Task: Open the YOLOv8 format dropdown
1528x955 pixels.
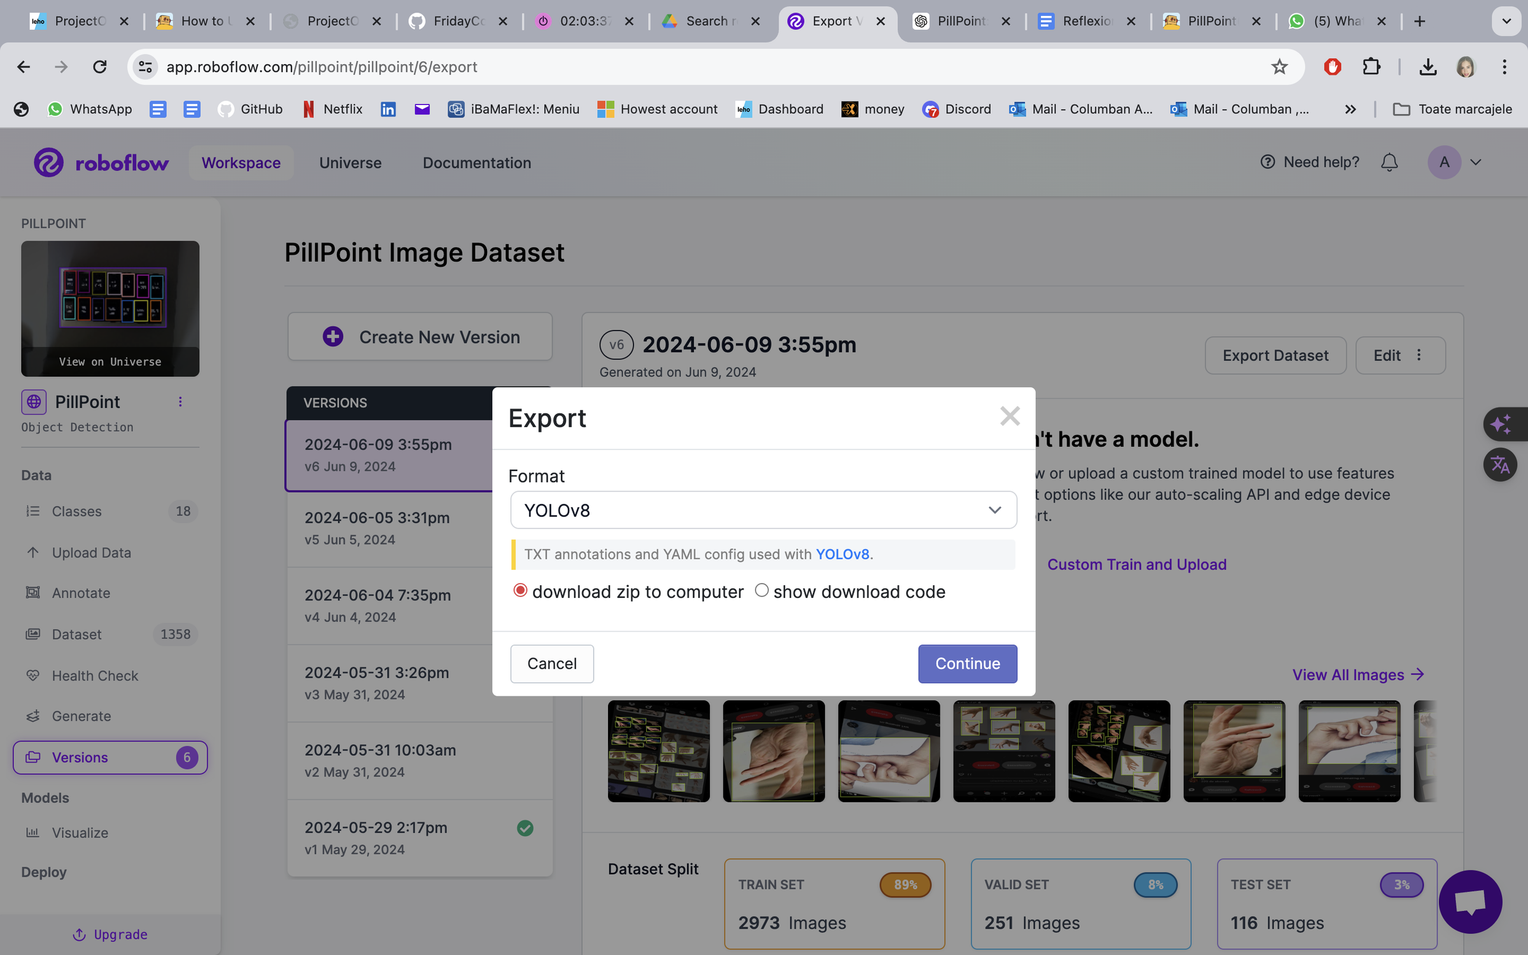Action: pyautogui.click(x=763, y=510)
